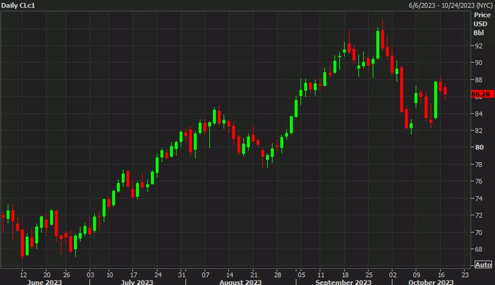
Task: Click the 20 date tick in June
Action: [x=47, y=274]
